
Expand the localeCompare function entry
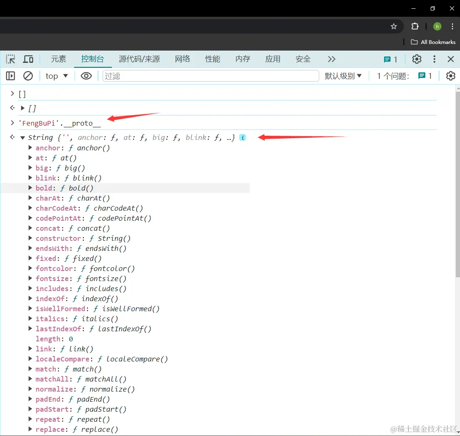click(30, 359)
